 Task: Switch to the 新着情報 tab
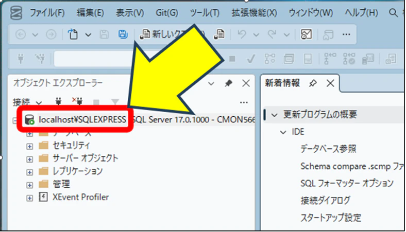(282, 83)
